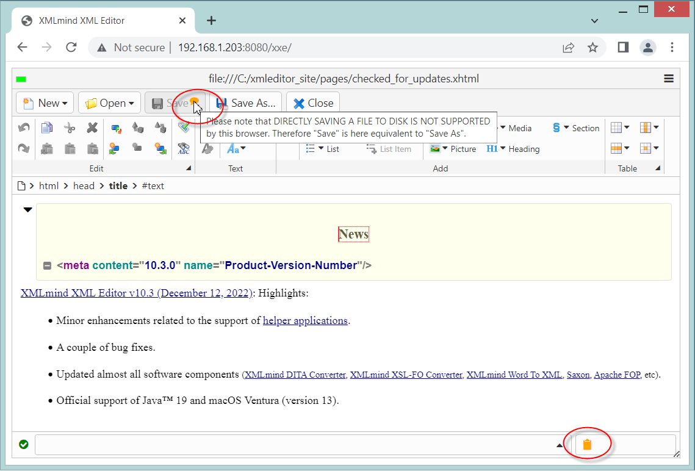Click the ABC binoculars search icon
695x471 pixels.
point(184,148)
